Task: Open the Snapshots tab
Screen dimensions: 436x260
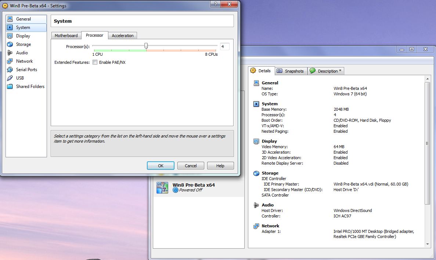Action: pyautogui.click(x=290, y=71)
